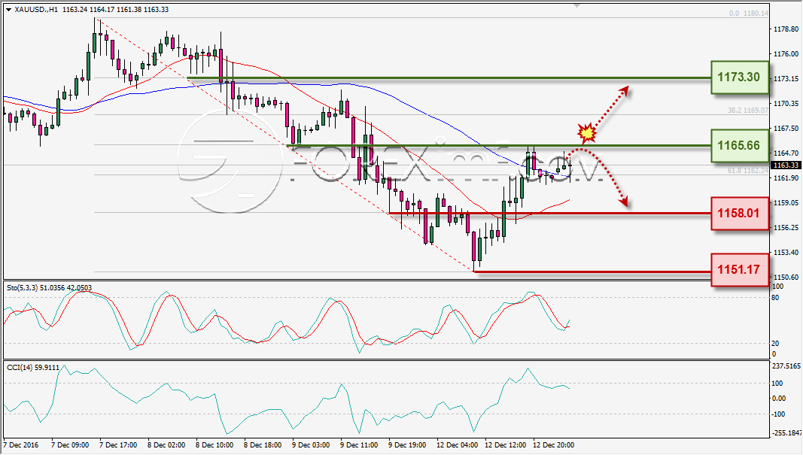This screenshot has height=455, width=803.
Task: Click the gray chart shift triangle marker at top
Action: tap(577, 5)
